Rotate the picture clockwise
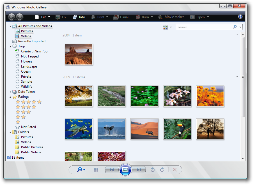 click(x=162, y=170)
